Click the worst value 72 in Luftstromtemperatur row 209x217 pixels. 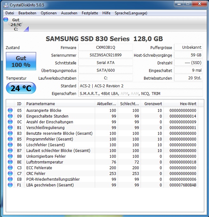click(x=137, y=162)
